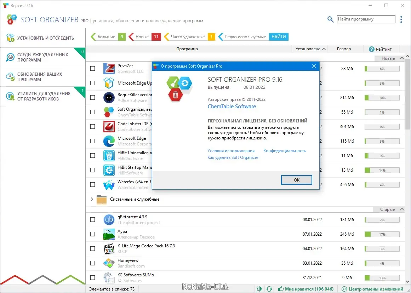Open Следы уже удаленных программ

pos(43,57)
